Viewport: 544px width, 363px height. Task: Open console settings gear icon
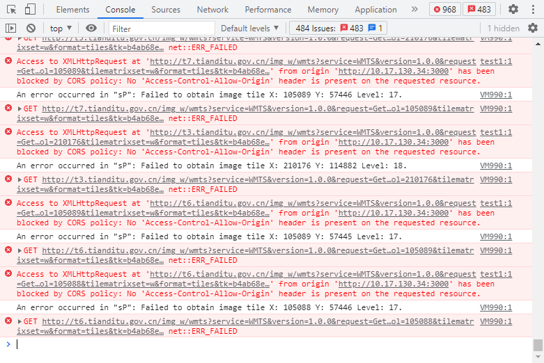point(533,28)
